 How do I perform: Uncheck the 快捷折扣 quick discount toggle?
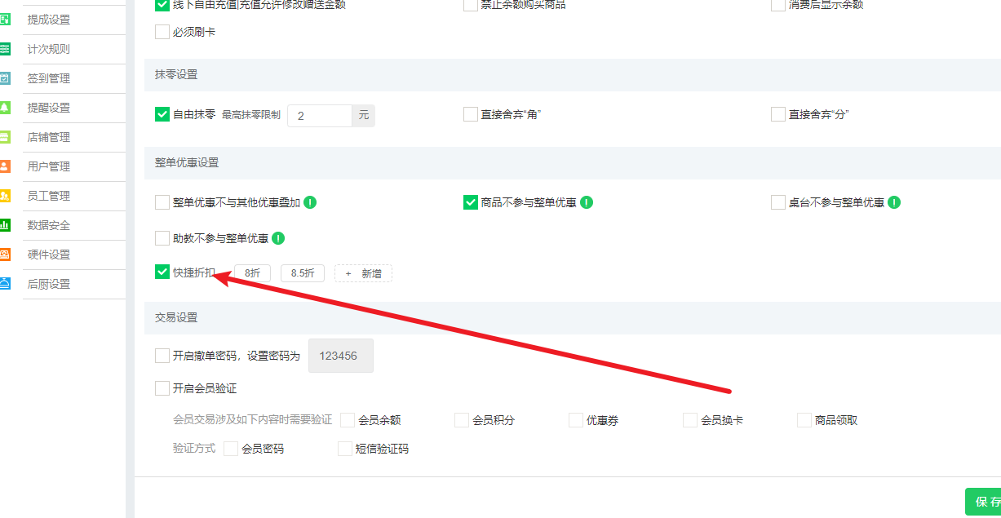[x=162, y=272]
